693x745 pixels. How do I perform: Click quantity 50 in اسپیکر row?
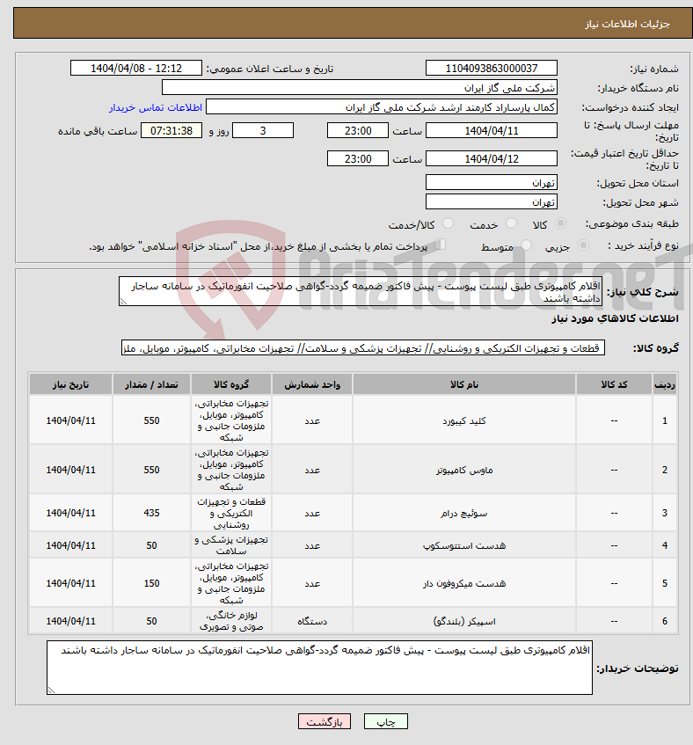tap(151, 621)
